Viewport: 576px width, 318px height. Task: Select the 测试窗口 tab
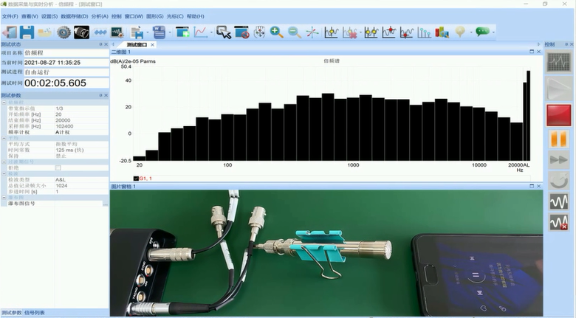click(137, 45)
